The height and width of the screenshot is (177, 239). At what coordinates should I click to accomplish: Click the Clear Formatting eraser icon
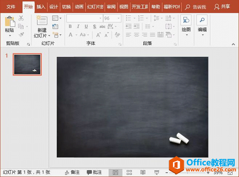[117, 35]
